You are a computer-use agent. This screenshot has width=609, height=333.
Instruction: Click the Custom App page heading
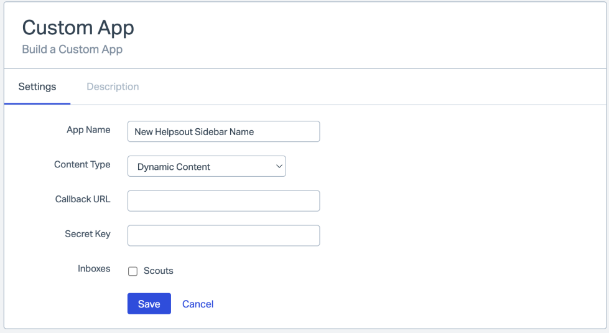point(78,27)
